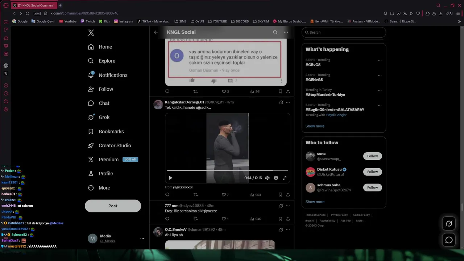Share the Kangalcılar.Dernegi.01 post
The height and width of the screenshot is (261, 464).
288,195
